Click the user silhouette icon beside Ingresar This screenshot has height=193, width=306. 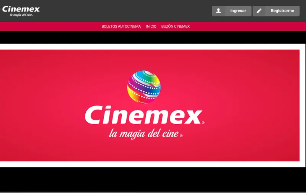click(x=218, y=11)
